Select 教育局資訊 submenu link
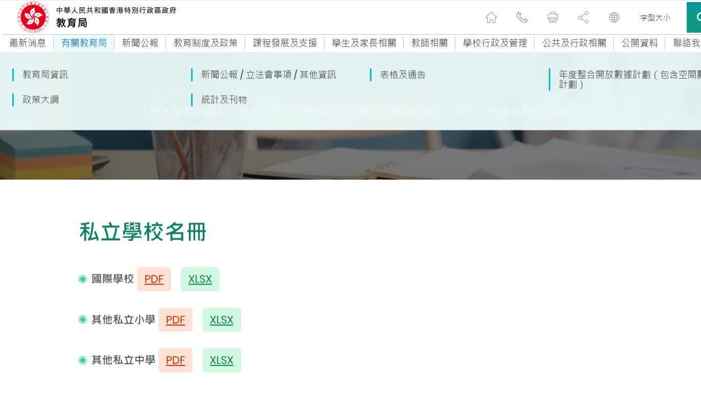The image size is (701, 394). pyautogui.click(x=45, y=75)
